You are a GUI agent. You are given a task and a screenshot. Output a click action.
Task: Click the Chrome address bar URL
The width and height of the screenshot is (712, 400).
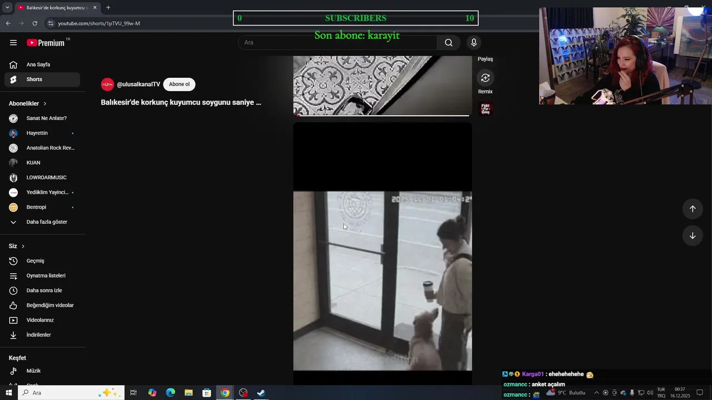tap(99, 23)
